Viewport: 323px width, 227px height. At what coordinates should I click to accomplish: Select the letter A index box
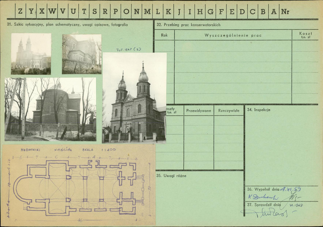click(274, 11)
